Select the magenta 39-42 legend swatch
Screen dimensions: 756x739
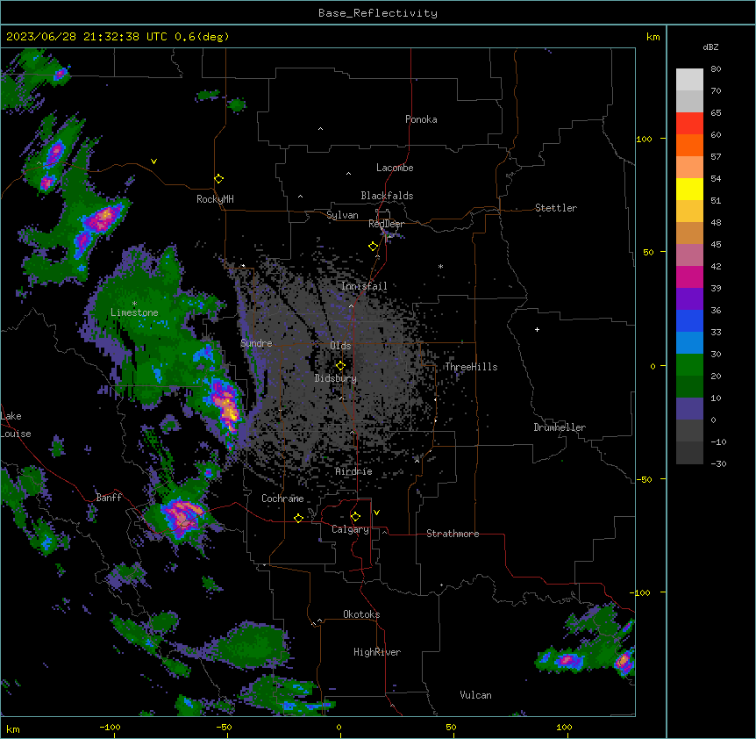[689, 276]
